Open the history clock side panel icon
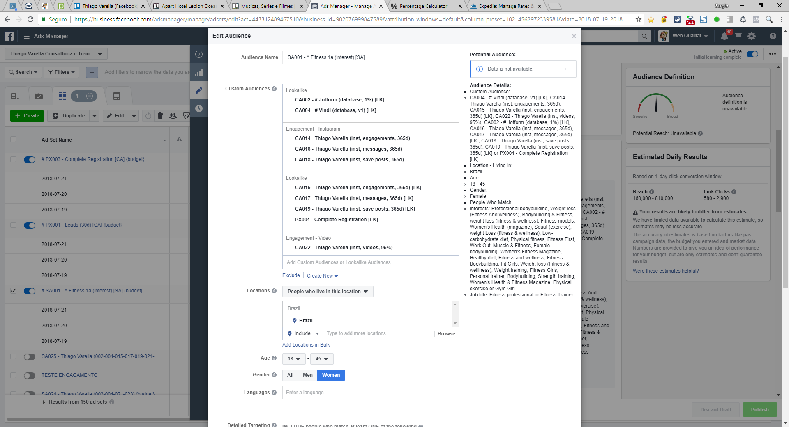This screenshot has width=789, height=427. coord(199,108)
